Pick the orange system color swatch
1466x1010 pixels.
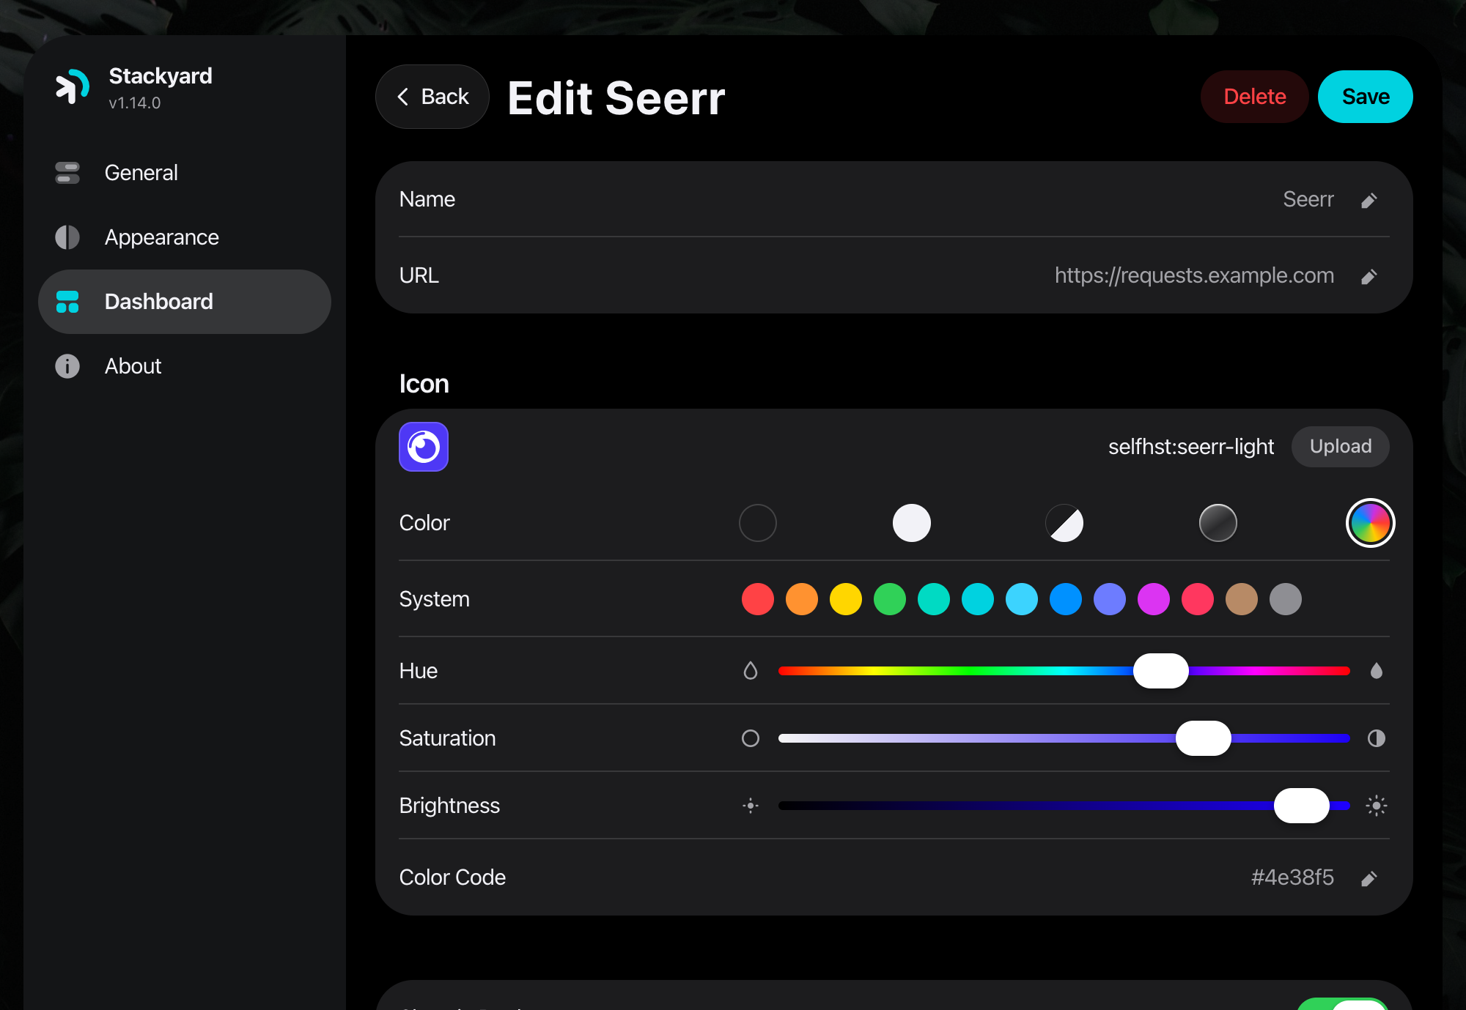pos(802,599)
